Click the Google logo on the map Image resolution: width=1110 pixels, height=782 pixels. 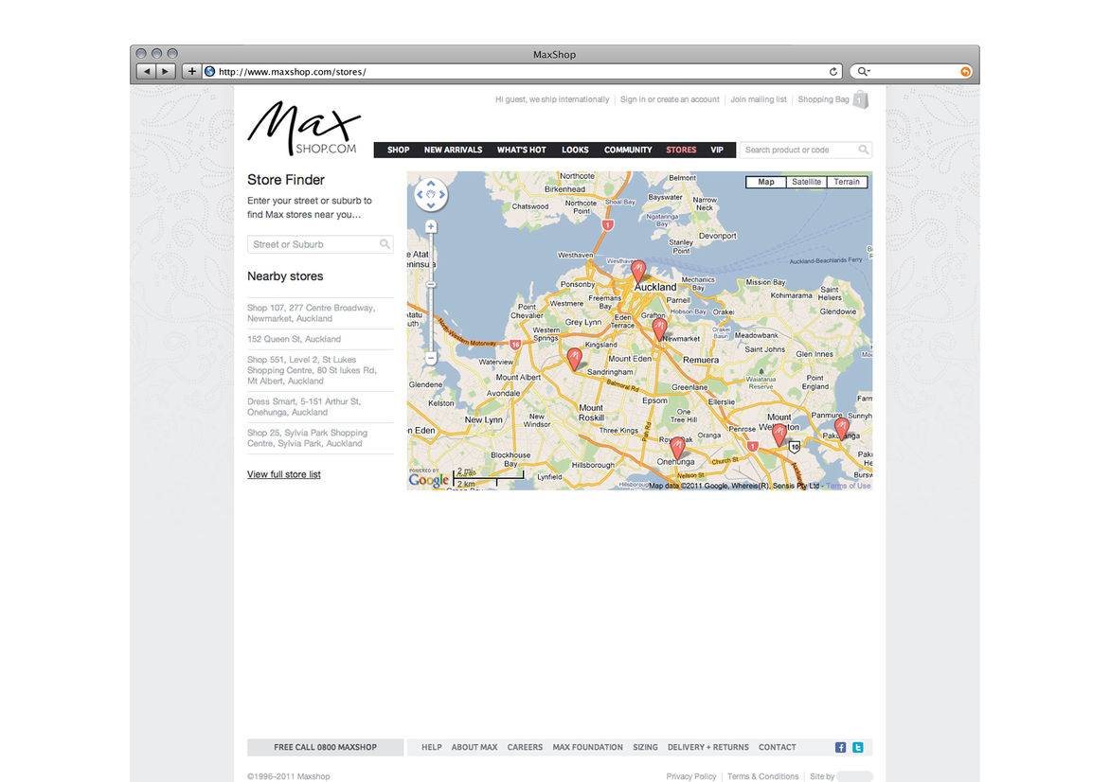pos(428,480)
